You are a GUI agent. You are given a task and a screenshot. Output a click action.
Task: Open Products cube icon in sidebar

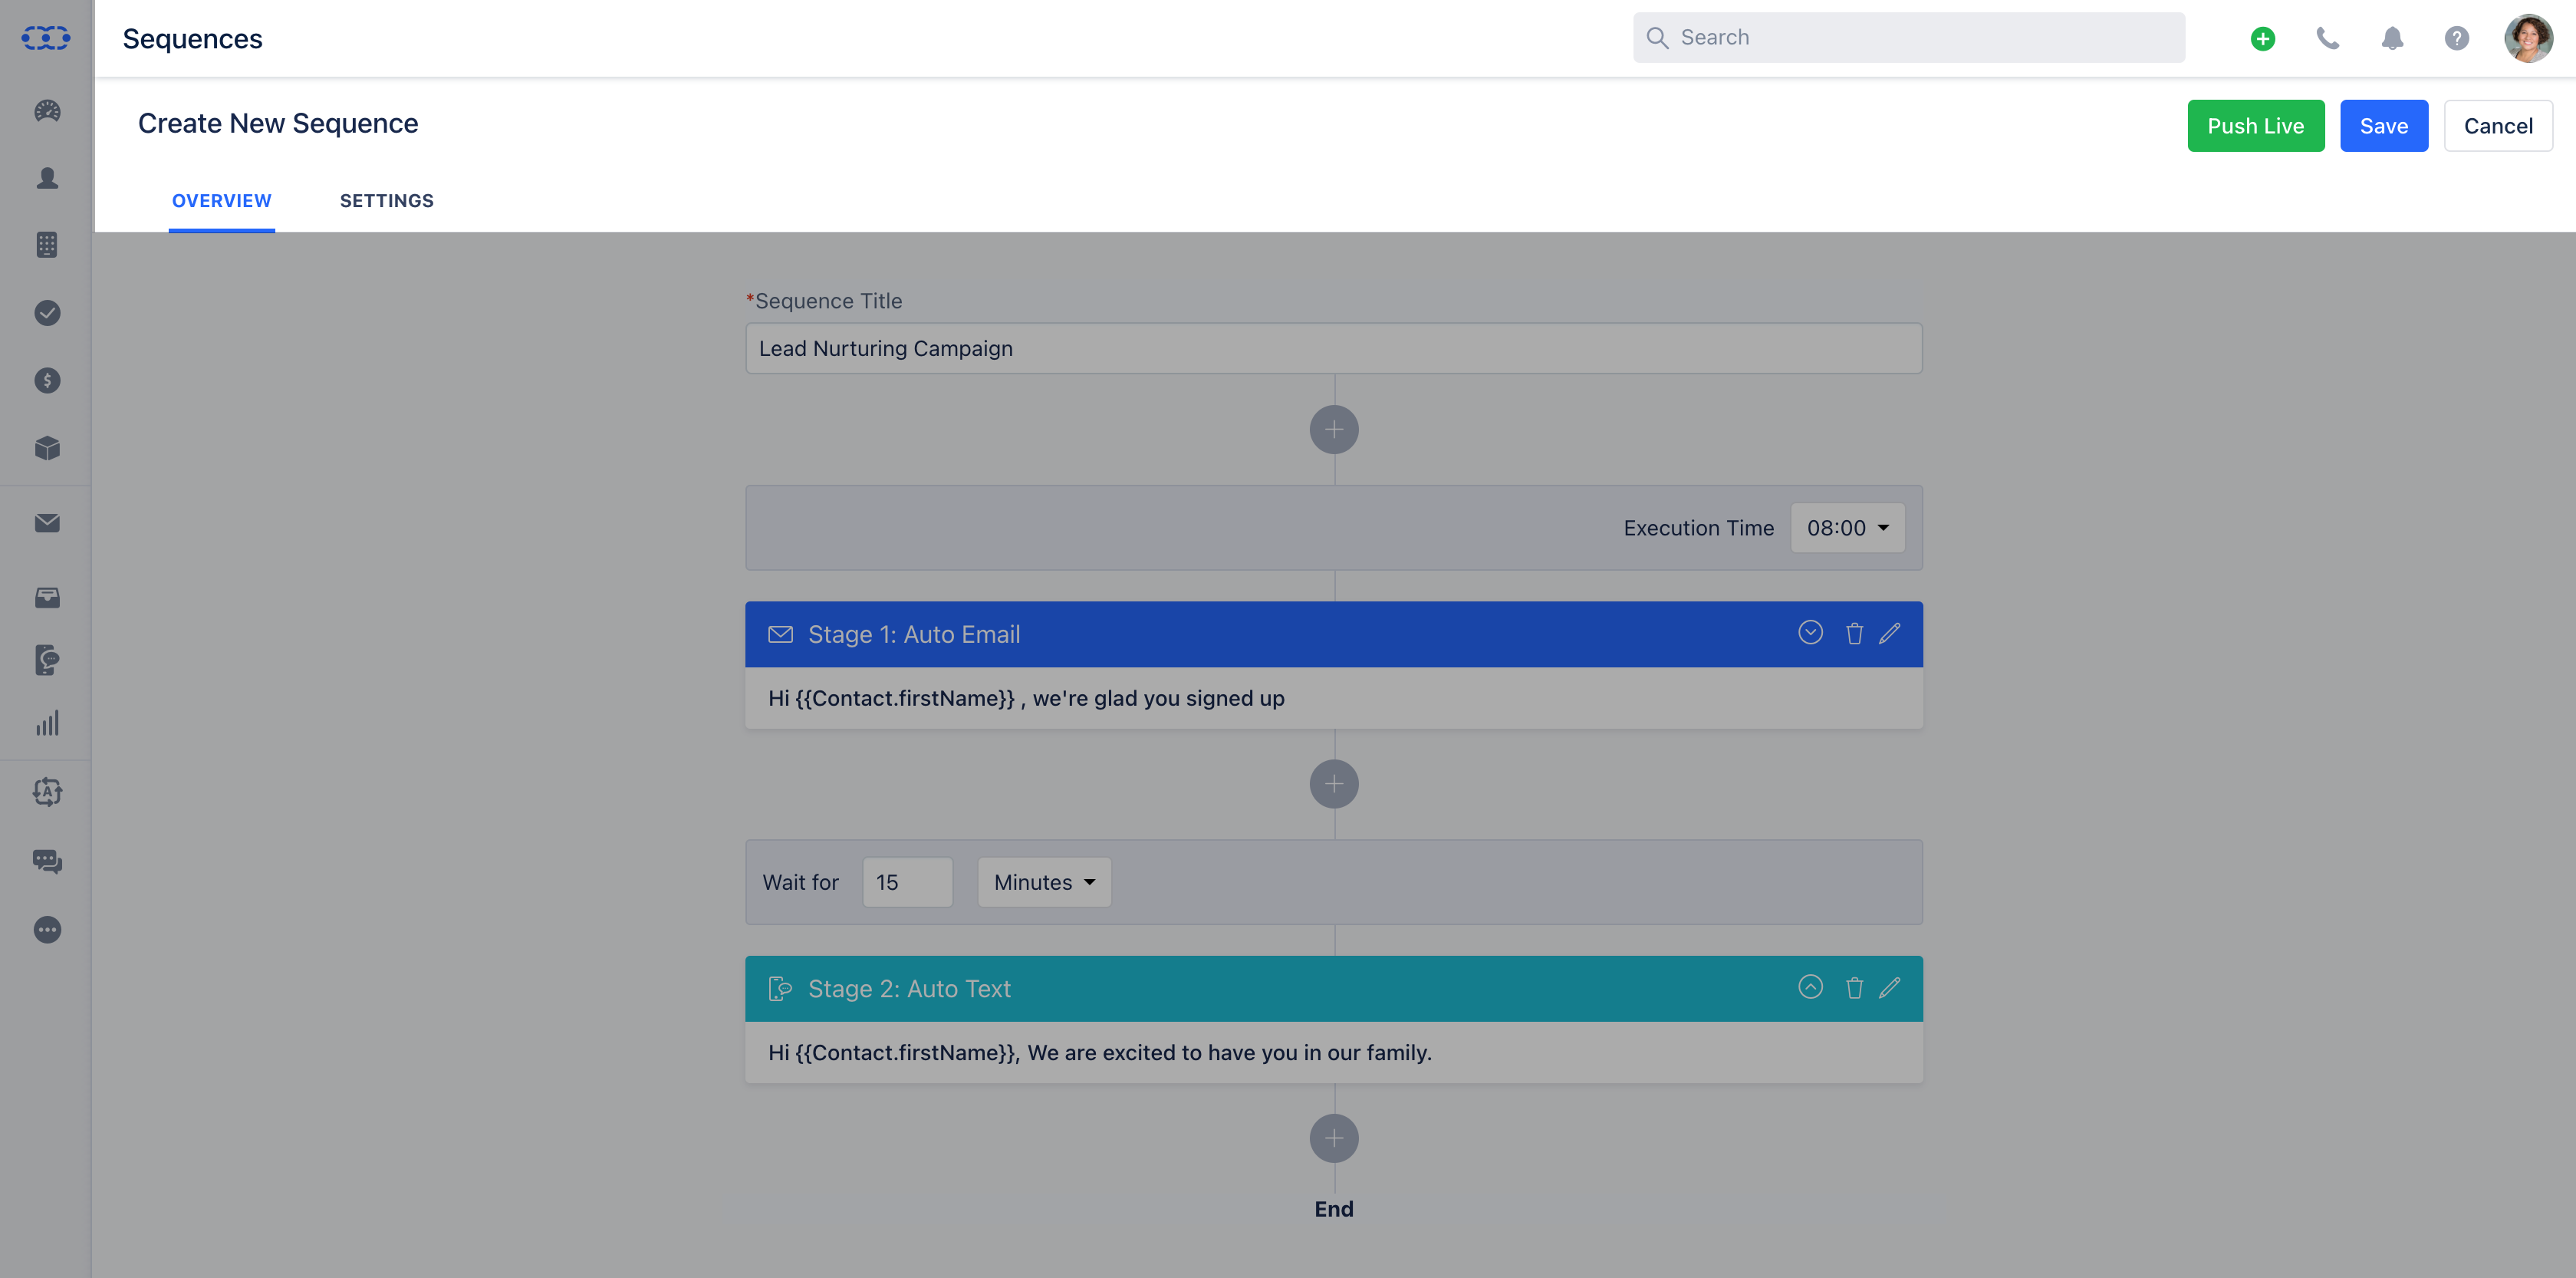point(47,448)
